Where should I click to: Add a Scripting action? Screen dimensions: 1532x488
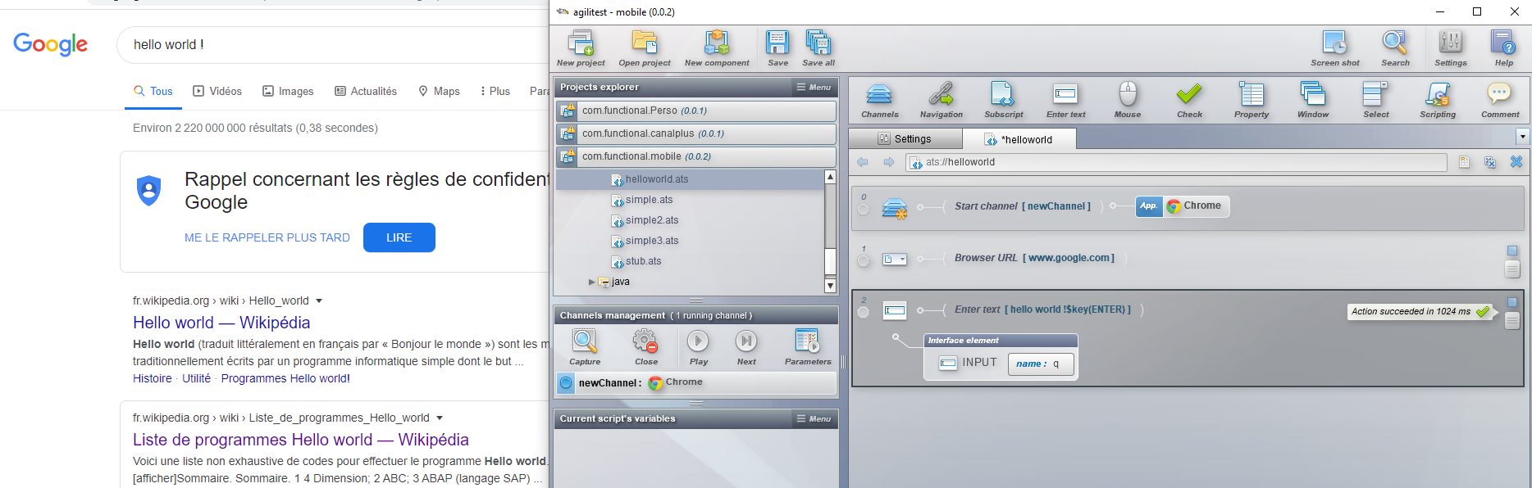point(1438,100)
